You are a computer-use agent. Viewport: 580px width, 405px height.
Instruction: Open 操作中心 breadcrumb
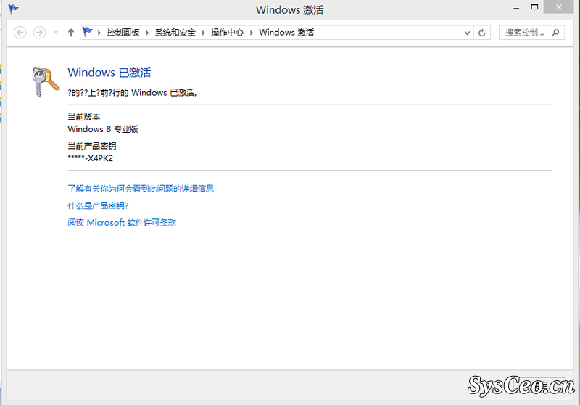(x=228, y=33)
